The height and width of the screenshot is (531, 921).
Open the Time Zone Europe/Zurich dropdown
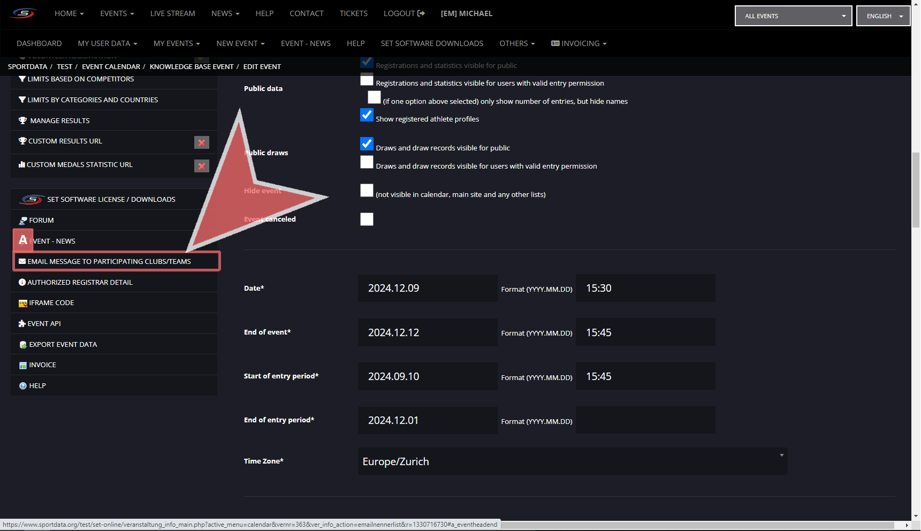click(x=573, y=461)
